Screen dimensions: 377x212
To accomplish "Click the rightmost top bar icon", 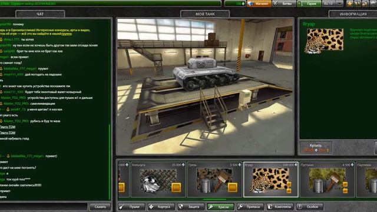I will [373, 4].
